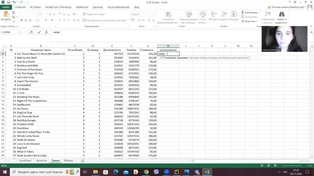
Task: Open the font size dropdown
Action: pos(47,14)
